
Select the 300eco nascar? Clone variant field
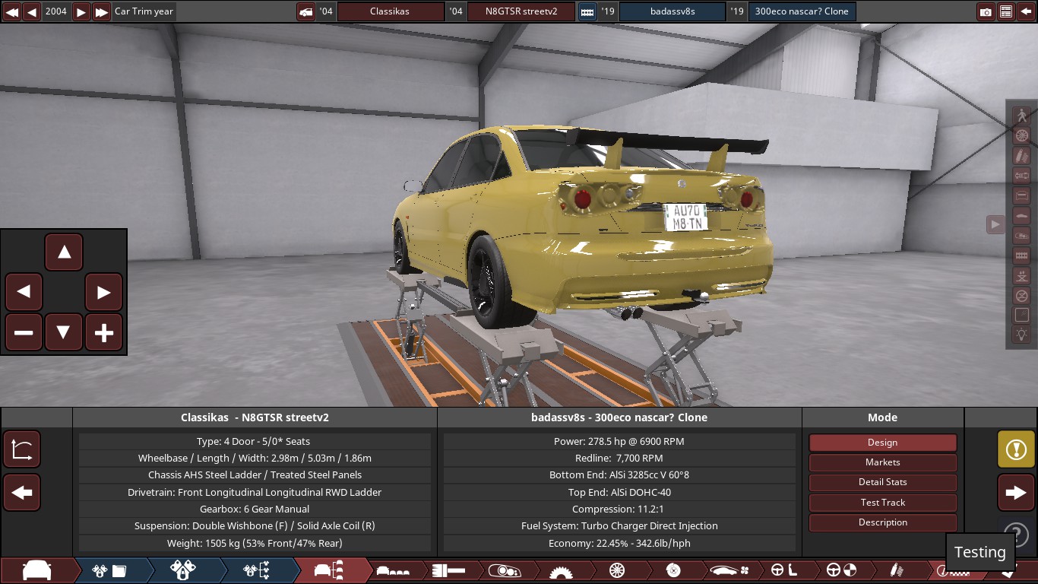[x=802, y=11]
